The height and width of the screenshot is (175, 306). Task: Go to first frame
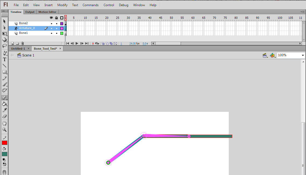coord(67,44)
